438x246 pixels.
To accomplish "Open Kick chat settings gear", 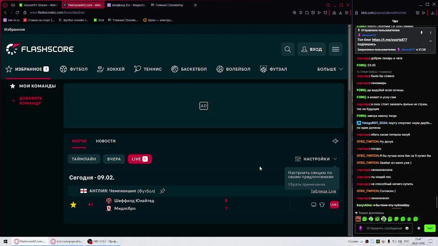I will [418, 228].
